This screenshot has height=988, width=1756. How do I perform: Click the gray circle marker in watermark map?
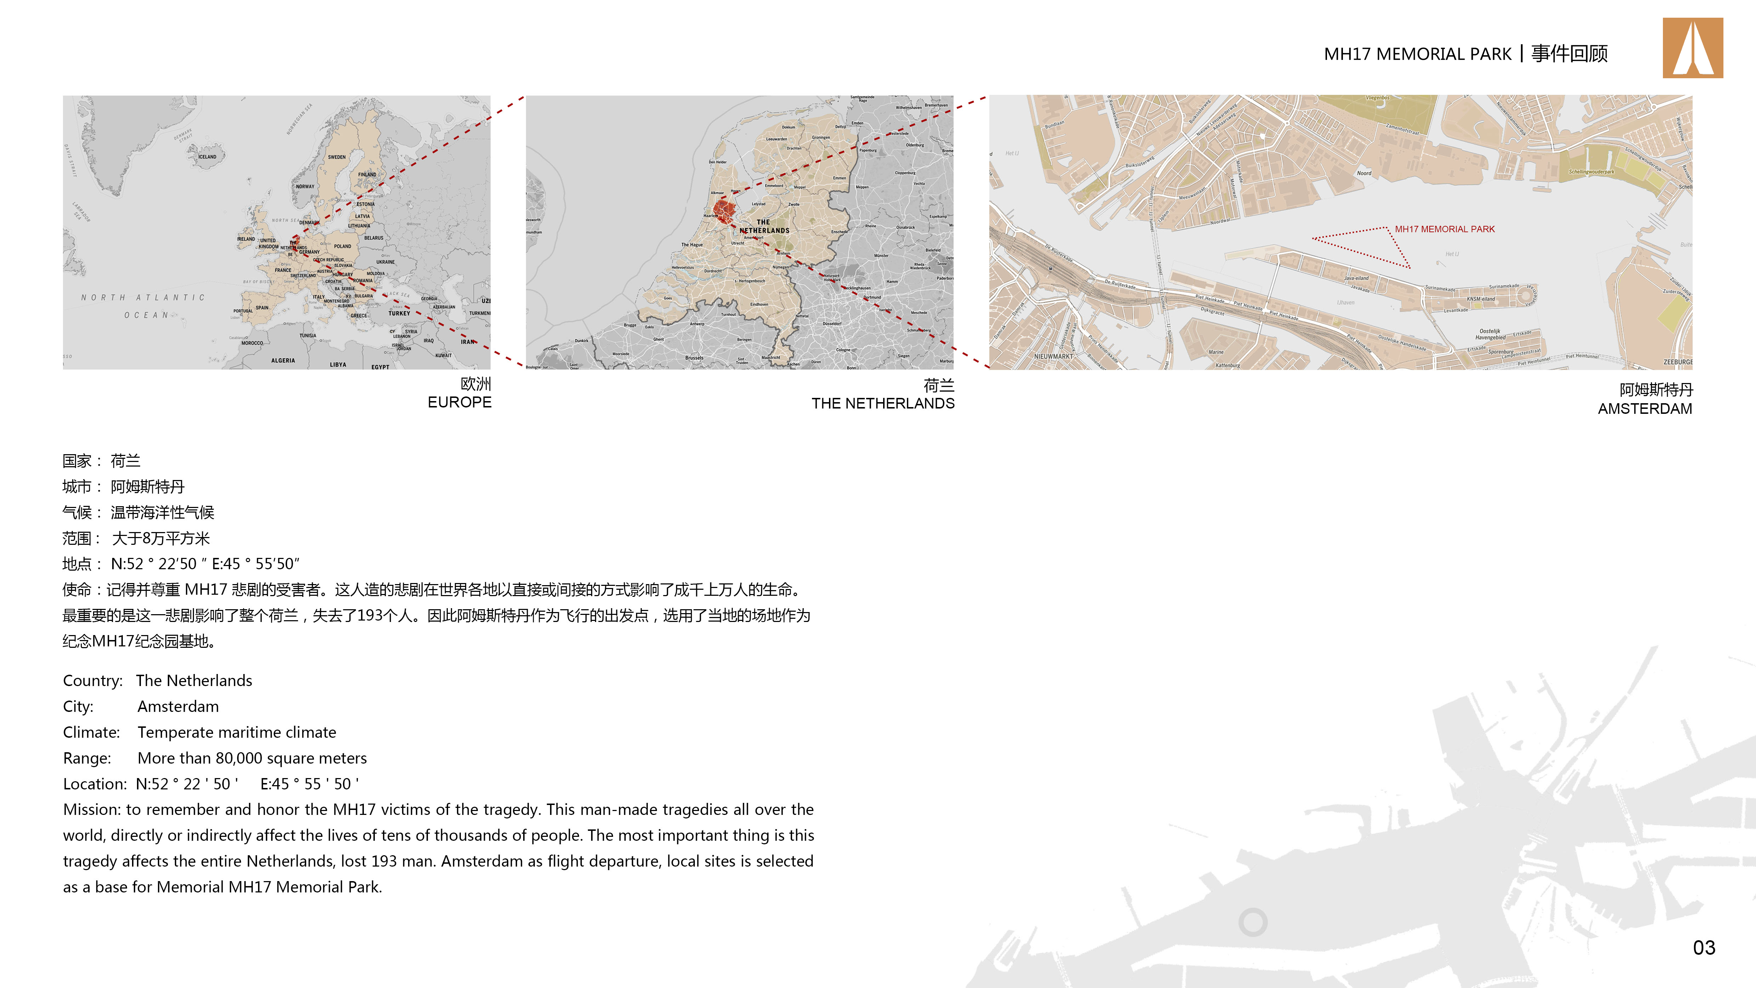point(1252,923)
